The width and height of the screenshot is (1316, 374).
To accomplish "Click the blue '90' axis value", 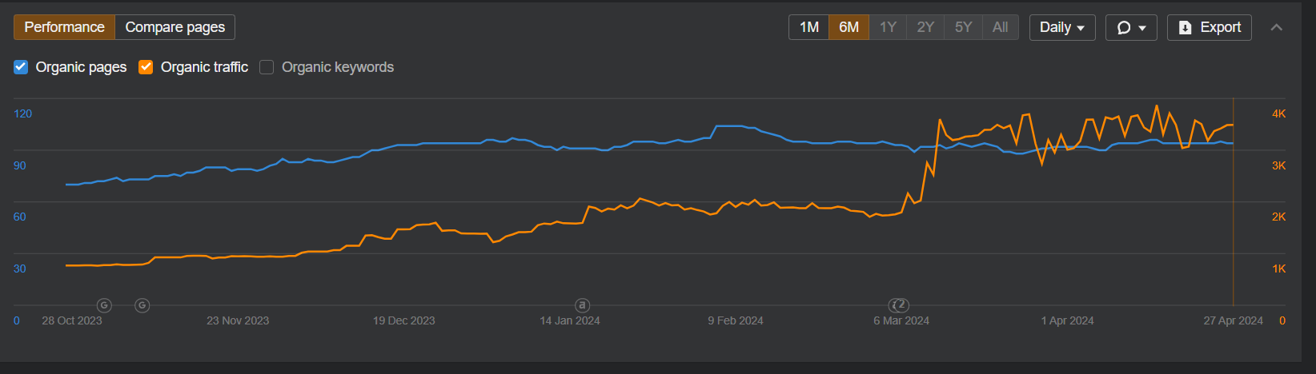I will [x=20, y=165].
